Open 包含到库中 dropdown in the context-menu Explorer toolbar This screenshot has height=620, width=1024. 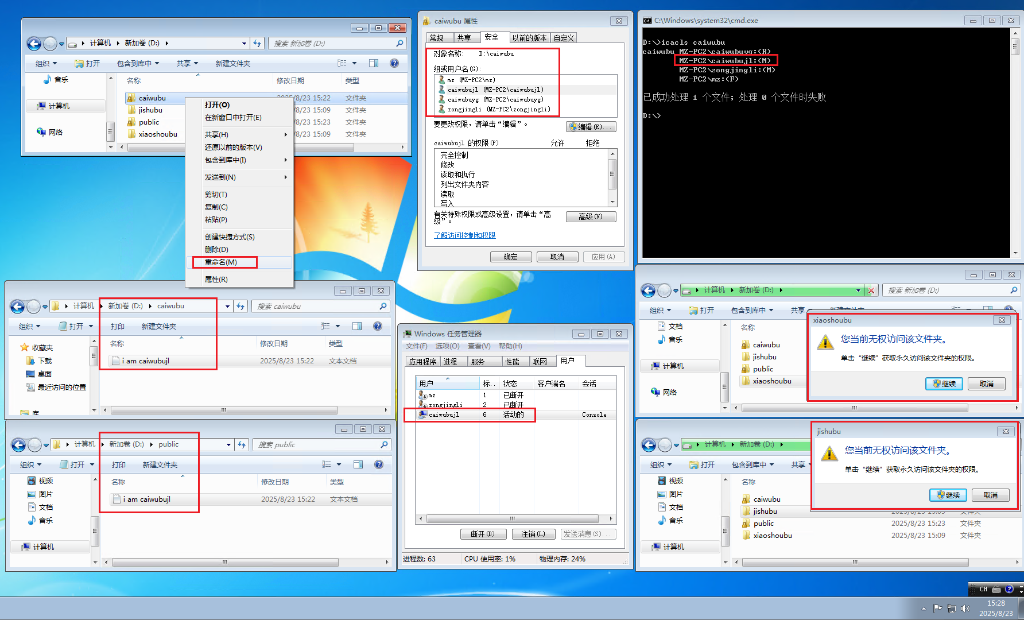138,63
